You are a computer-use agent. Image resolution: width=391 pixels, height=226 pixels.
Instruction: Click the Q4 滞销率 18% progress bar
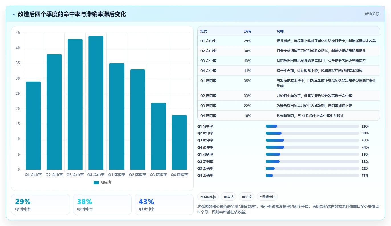click(312, 176)
